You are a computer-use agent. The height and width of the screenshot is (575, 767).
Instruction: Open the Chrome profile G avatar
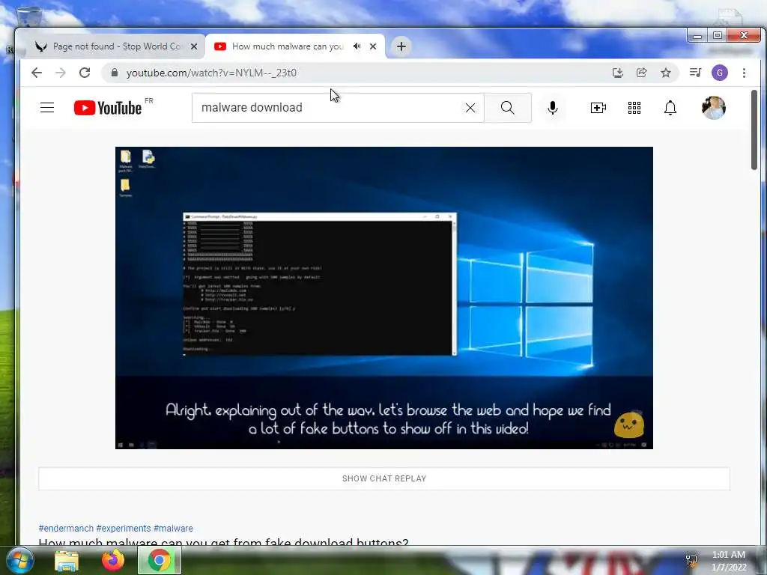[720, 73]
